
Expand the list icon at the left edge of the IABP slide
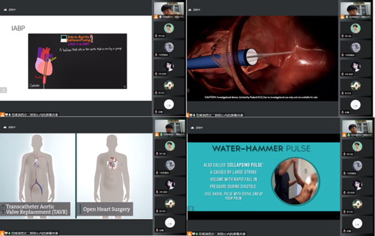tap(3, 90)
